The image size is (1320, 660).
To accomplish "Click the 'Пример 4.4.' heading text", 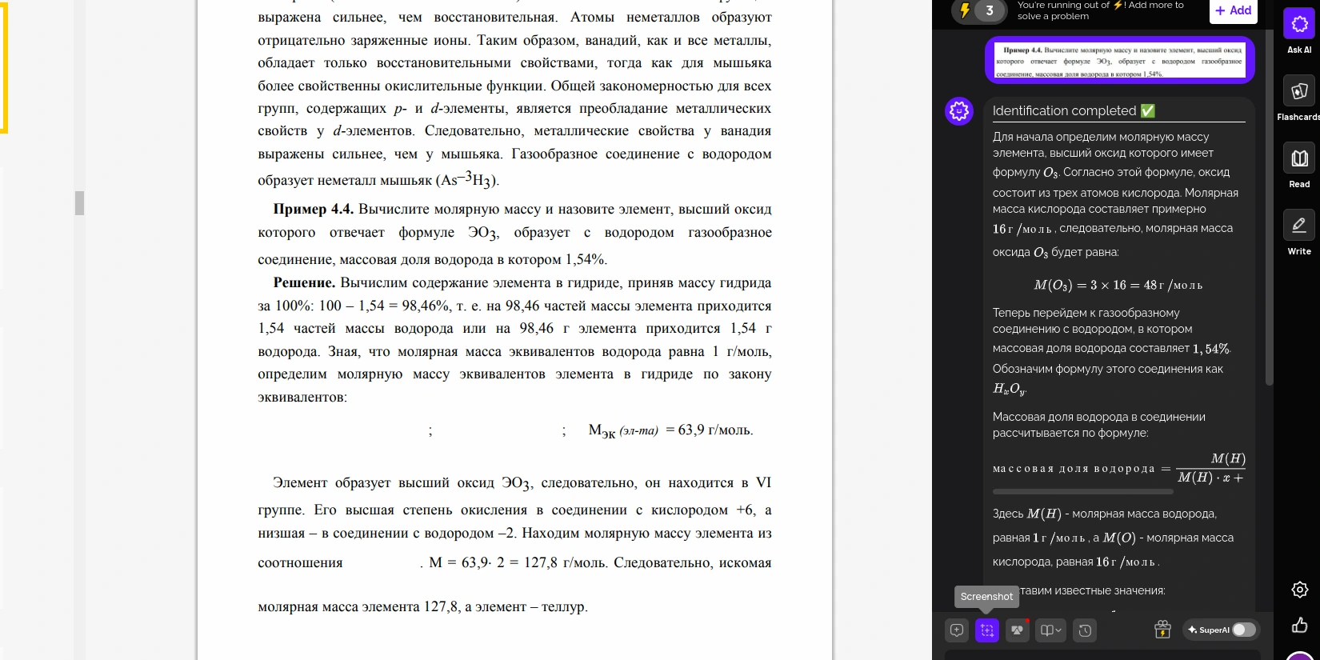I will point(314,209).
